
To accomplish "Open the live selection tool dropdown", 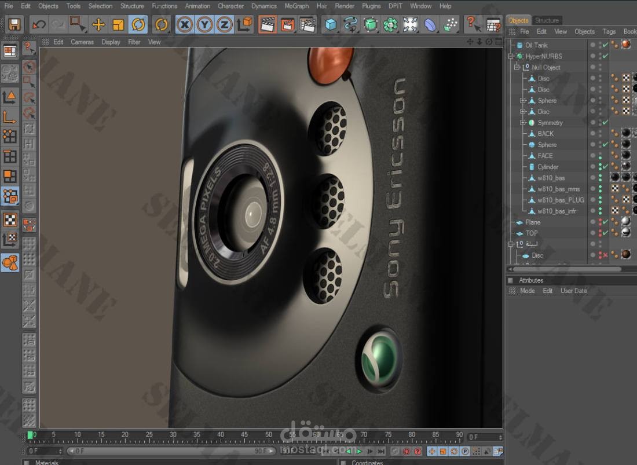I will [77, 24].
